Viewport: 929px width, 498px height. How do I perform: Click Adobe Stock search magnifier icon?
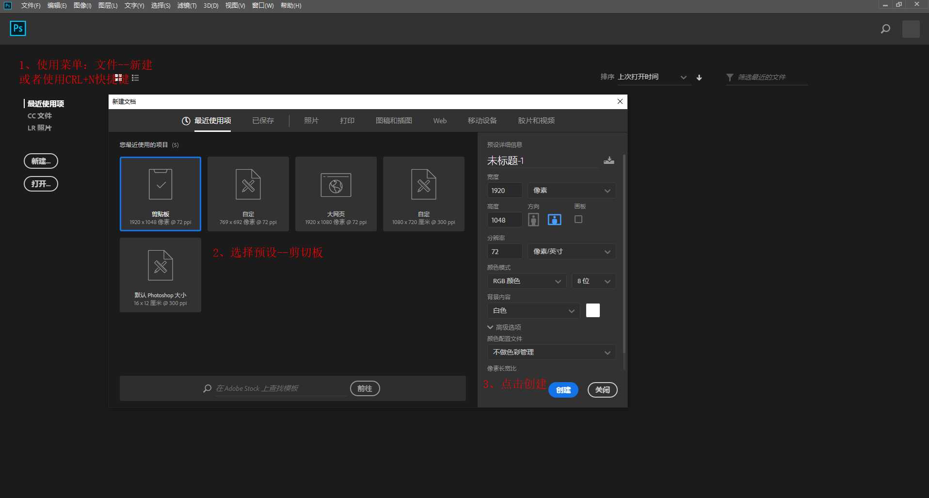208,388
